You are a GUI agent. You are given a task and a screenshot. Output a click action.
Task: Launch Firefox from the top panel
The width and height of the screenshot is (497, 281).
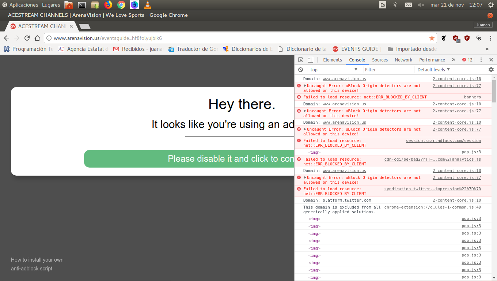(108, 5)
